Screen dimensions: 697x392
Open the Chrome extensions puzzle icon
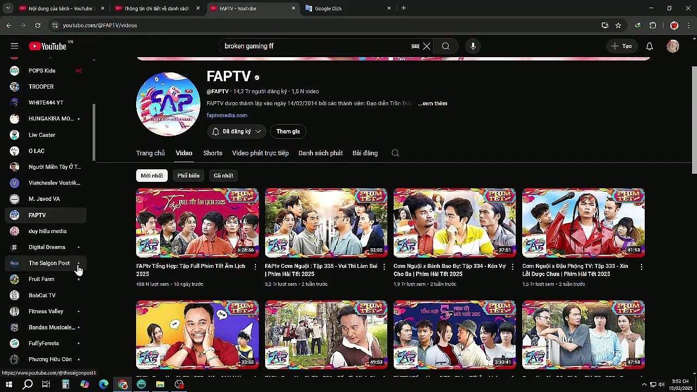tap(653, 25)
